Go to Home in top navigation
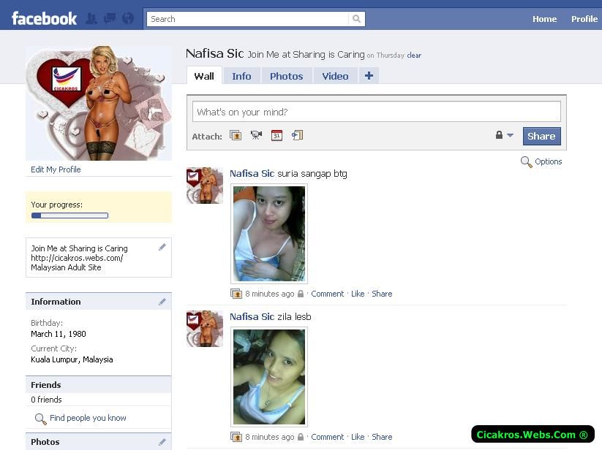 click(x=544, y=19)
